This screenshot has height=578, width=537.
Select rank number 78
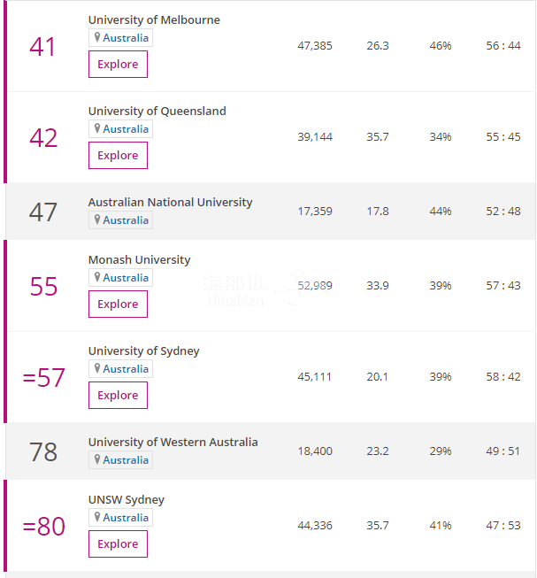click(43, 452)
